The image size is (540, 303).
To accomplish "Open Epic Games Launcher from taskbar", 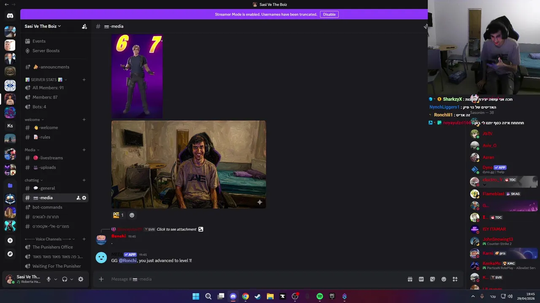I will click(x=332, y=296).
